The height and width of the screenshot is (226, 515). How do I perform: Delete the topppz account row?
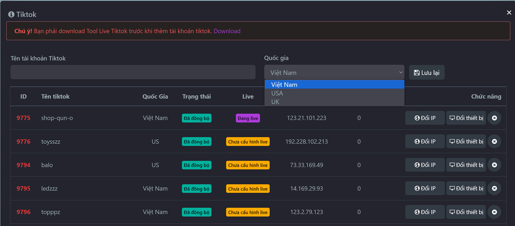494,212
